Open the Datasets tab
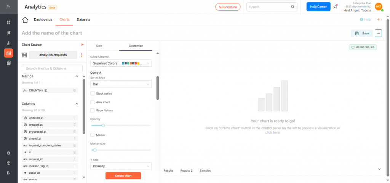 83,19
